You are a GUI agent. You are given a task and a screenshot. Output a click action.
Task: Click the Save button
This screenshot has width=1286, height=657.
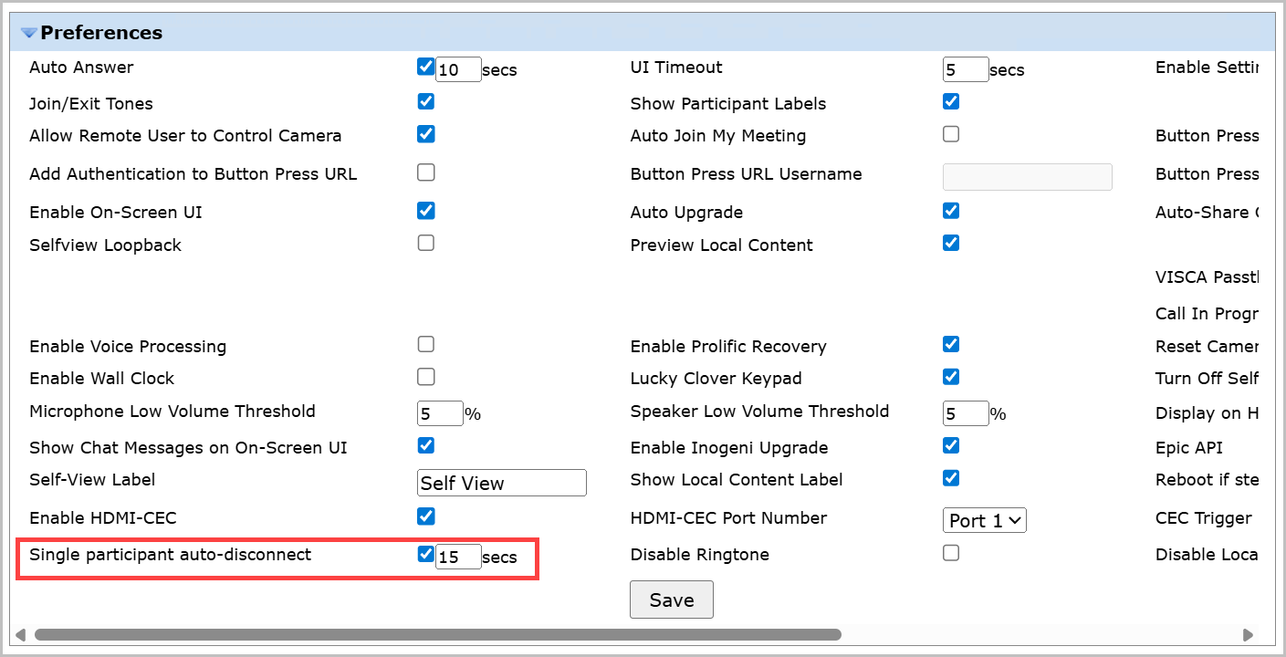[x=671, y=600]
